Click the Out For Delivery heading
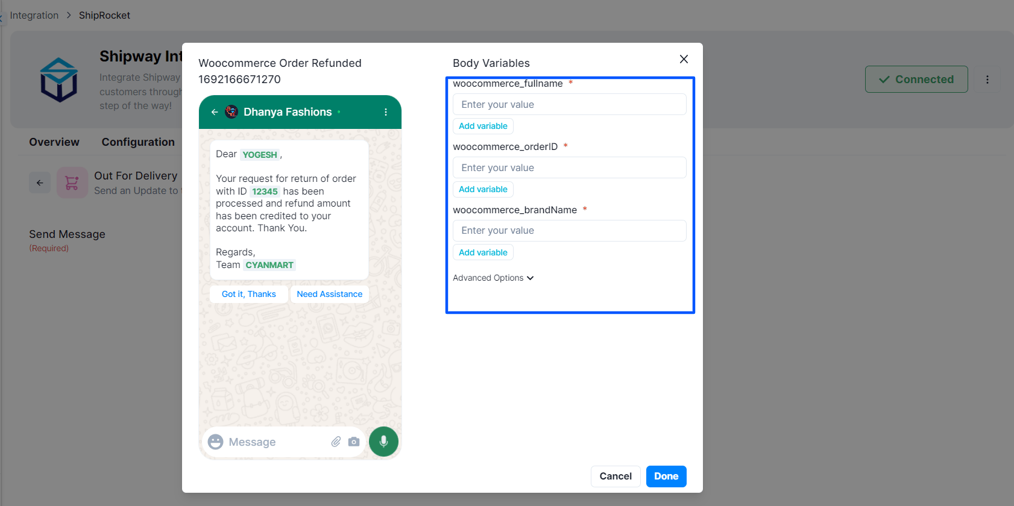Viewport: 1014px width, 506px height. (136, 176)
